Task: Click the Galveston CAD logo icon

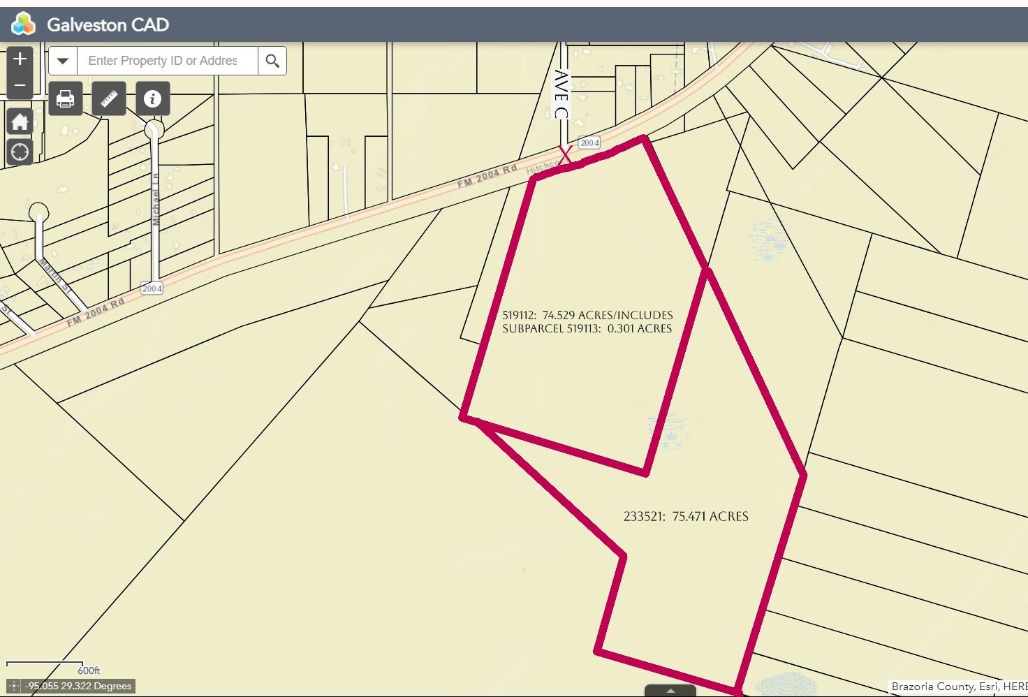Action: pos(23,25)
